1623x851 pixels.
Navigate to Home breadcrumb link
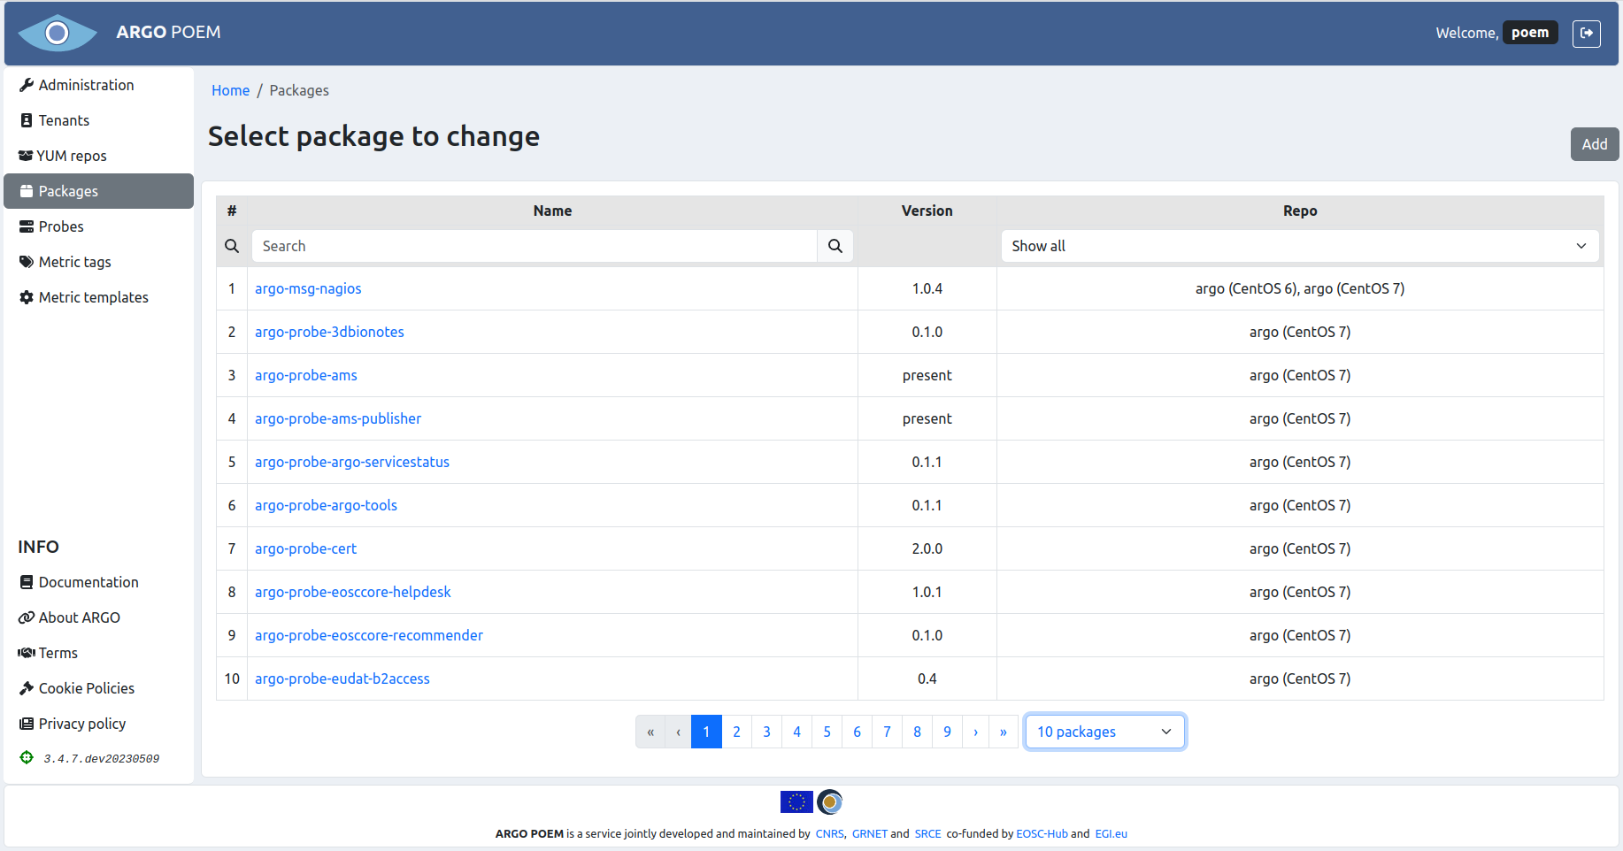tap(230, 90)
